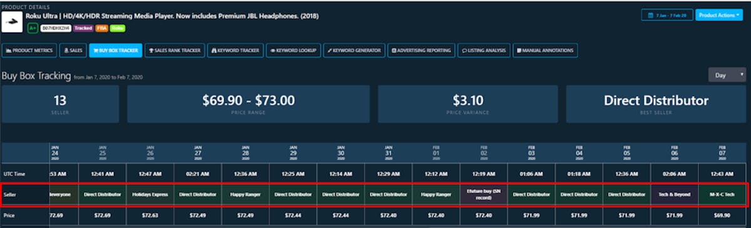Select the Buy Box Tracker tab
Image resolution: width=751 pixels, height=228 pixels.
116,50
